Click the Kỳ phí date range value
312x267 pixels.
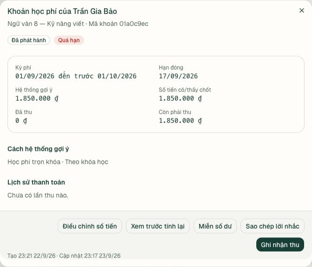tap(76, 76)
